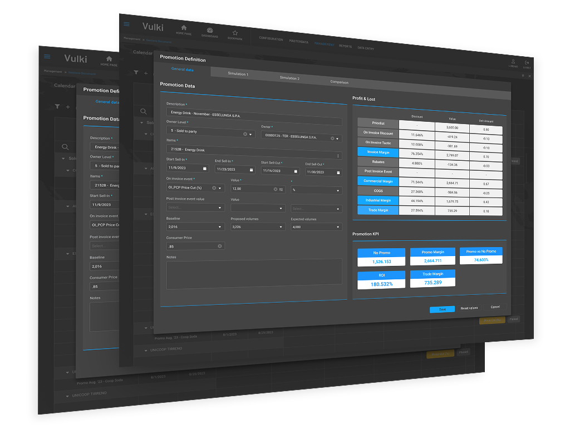Open the Masterdata menu
The height and width of the screenshot is (434, 570).
tap(298, 41)
